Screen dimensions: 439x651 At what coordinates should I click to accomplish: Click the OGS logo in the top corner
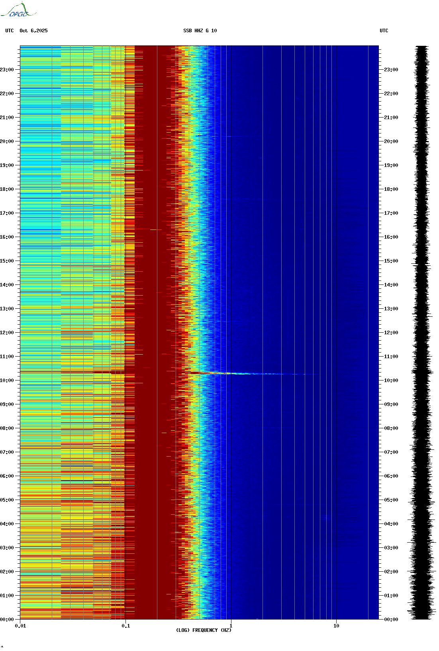(x=18, y=10)
